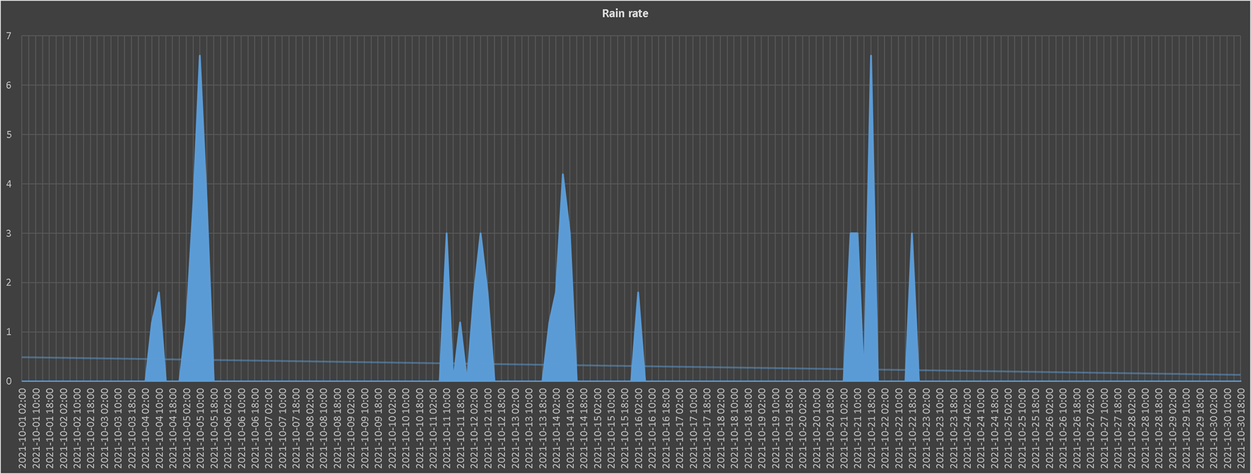The height and width of the screenshot is (474, 1251).
Task: Select the y-axis label 0
Action: (x=8, y=382)
